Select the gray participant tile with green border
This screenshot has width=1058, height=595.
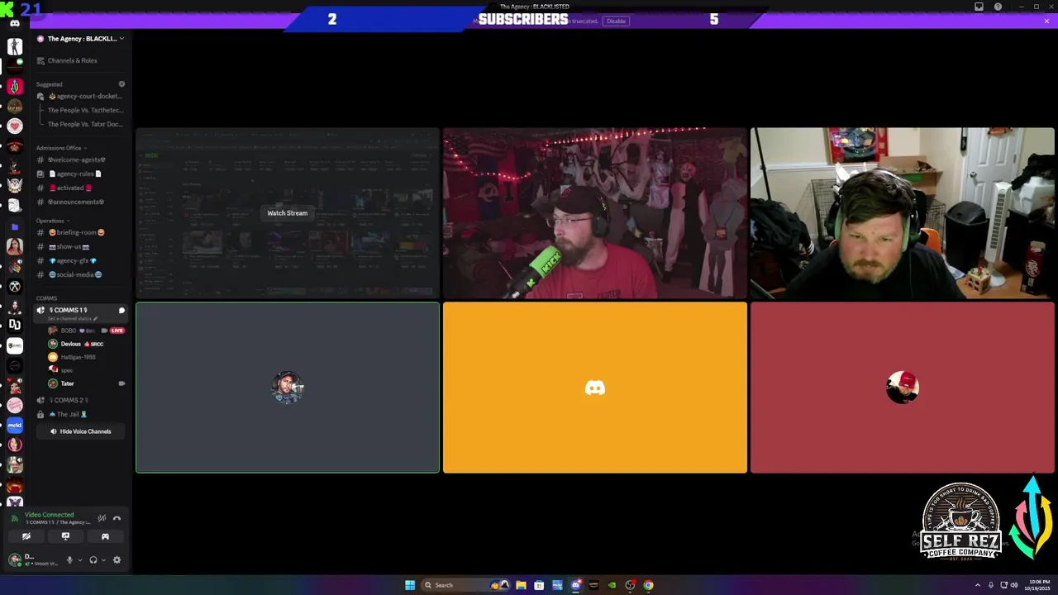(288, 388)
